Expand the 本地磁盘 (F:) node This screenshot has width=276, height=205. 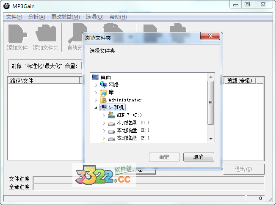point(104,138)
